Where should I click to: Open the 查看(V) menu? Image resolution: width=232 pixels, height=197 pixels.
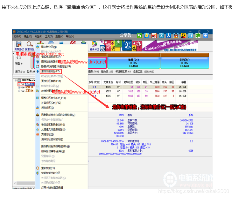tap(59, 36)
